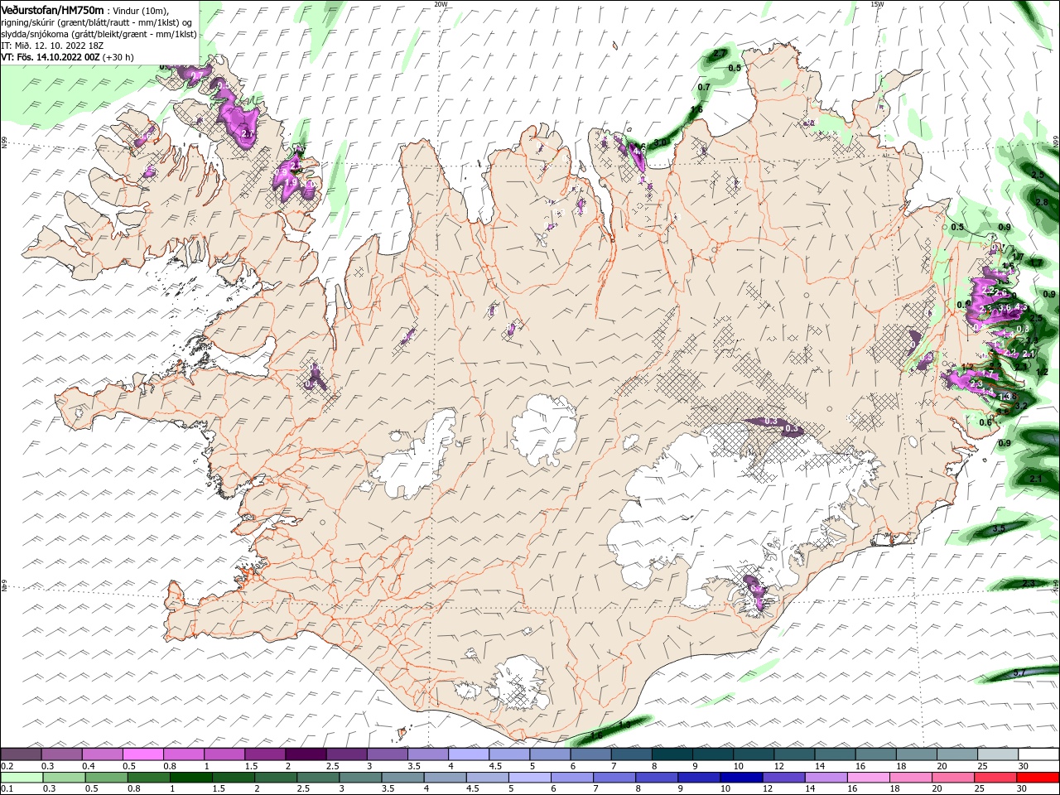Image resolution: width=1060 pixels, height=795 pixels.
Task: Click the '1.3' value off the south coast
Action: point(624,725)
